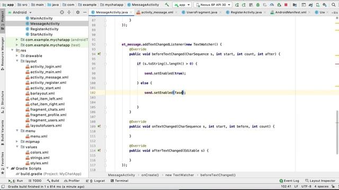This screenshot has height=190, width=339.
Task: Open the Terminal tool window
Action: point(120,180)
